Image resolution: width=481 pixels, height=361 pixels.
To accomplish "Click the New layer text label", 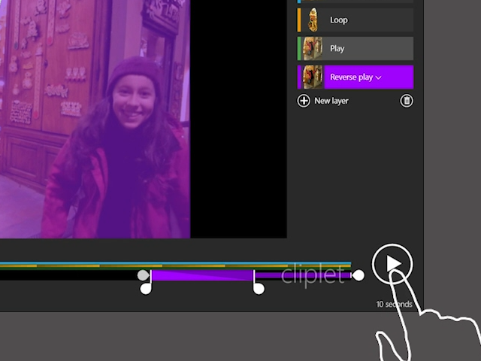I will point(331,101).
